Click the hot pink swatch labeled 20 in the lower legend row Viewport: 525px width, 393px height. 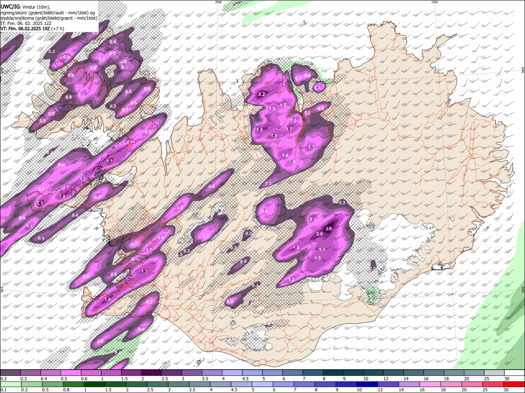(472, 384)
